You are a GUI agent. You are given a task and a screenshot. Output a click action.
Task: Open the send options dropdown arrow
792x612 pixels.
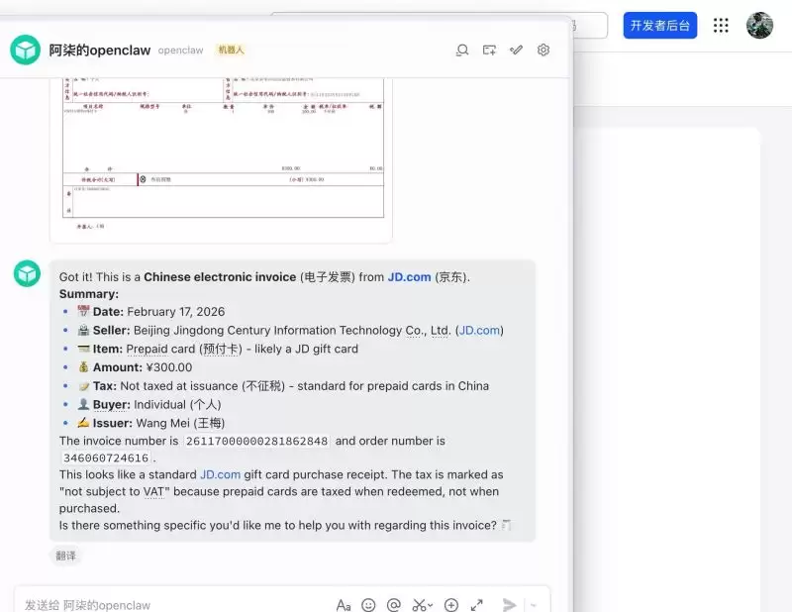click(x=534, y=605)
